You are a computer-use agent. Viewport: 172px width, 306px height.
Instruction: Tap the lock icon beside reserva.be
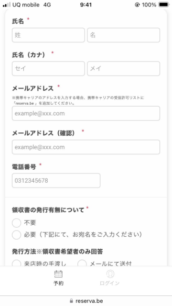click(71, 301)
